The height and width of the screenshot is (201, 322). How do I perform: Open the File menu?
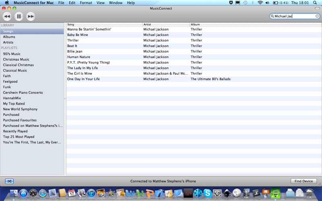pyautogui.click(x=61, y=3)
